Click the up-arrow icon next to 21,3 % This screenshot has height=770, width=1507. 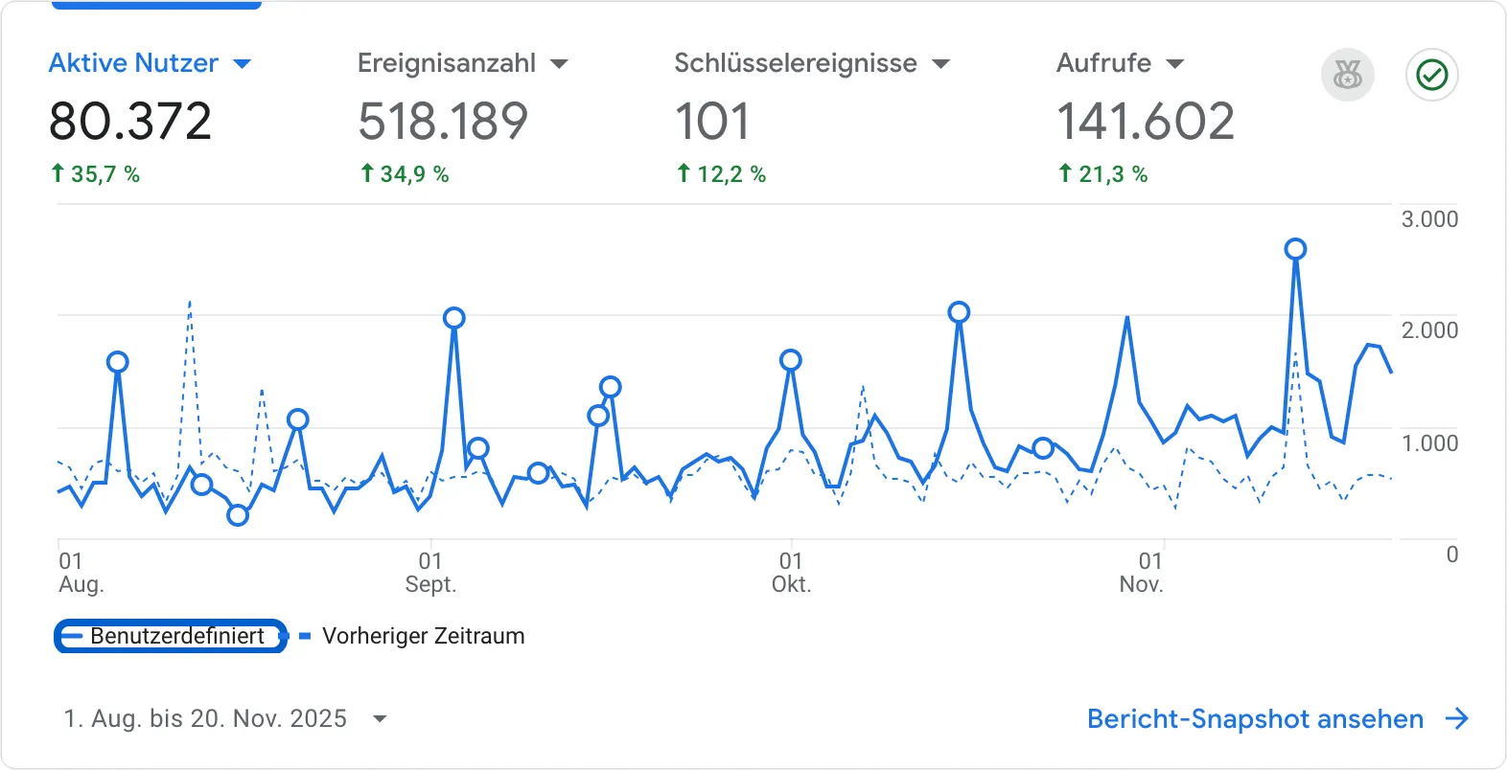tap(1064, 173)
